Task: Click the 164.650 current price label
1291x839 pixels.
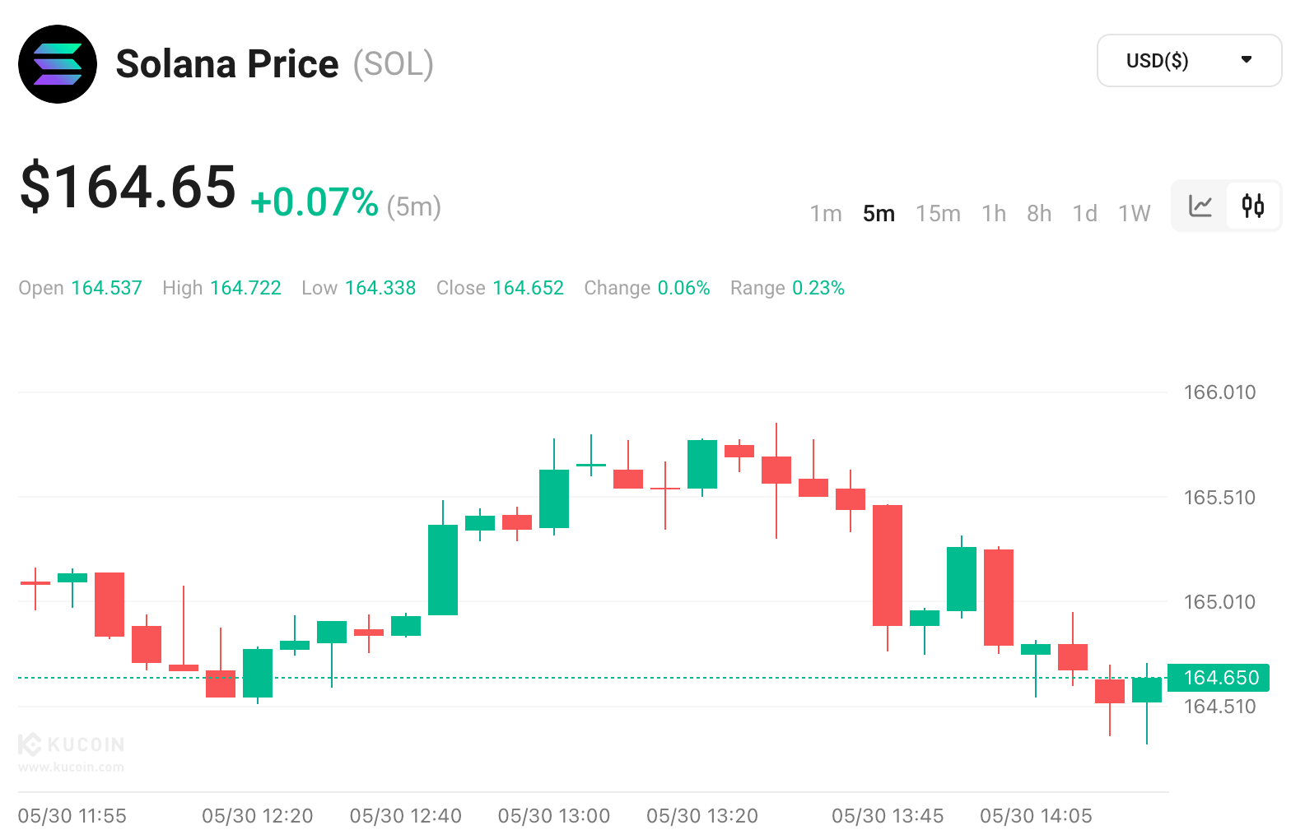Action: point(1220,678)
